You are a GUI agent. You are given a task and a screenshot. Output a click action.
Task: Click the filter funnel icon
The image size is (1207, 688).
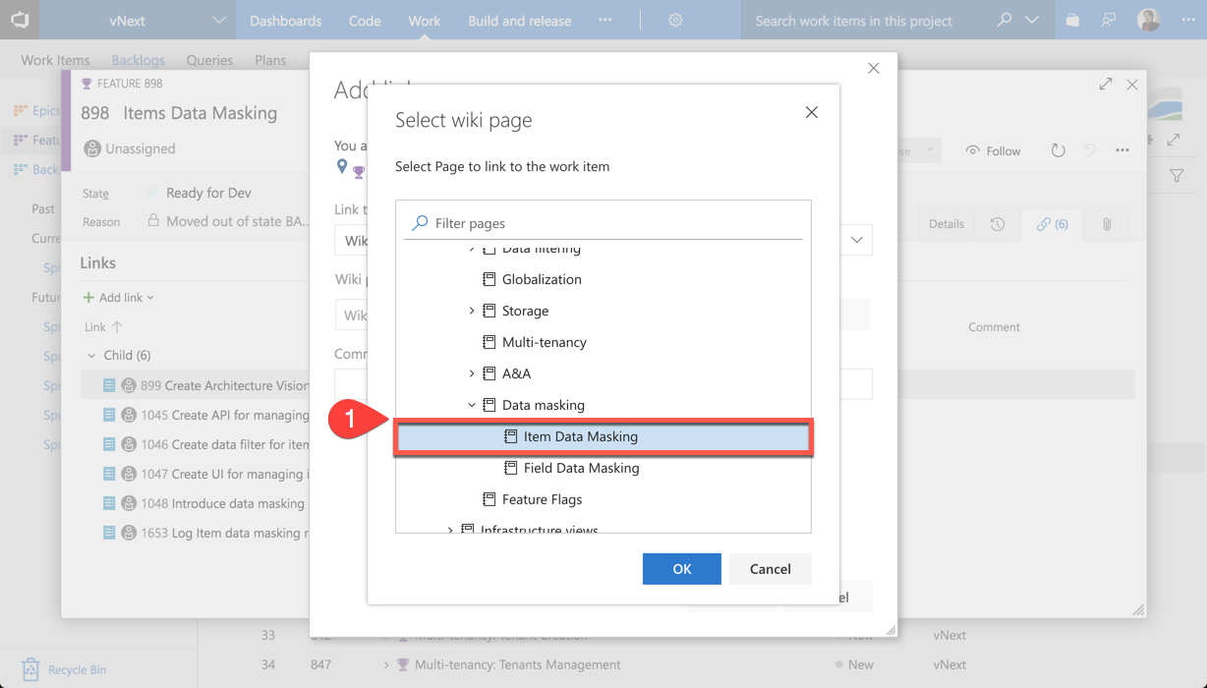tap(1177, 176)
